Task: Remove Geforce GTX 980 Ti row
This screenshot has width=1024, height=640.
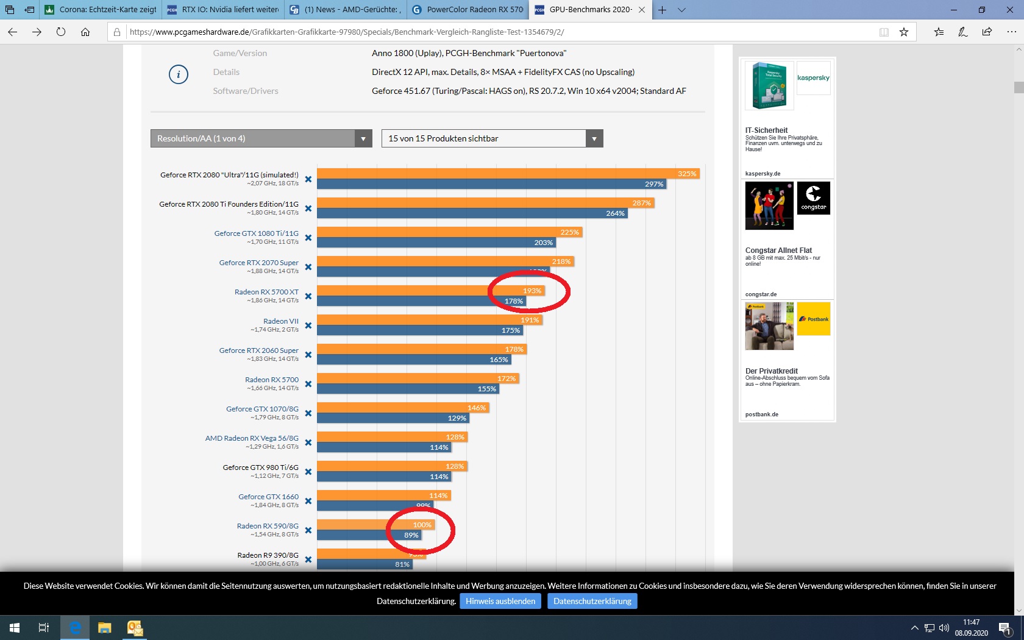Action: [x=308, y=472]
